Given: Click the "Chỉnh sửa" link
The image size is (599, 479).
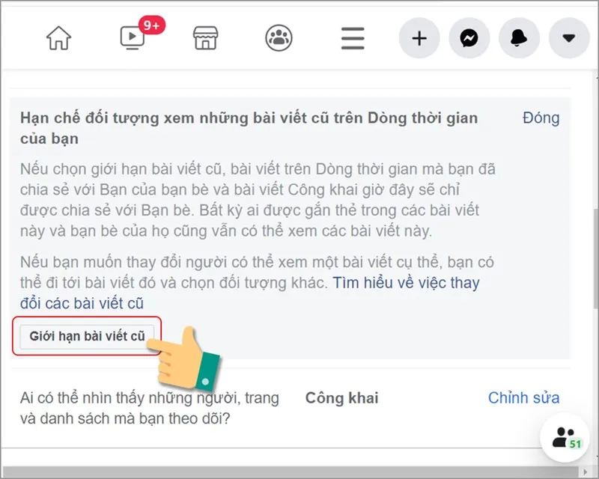Looking at the screenshot, I should click(x=523, y=397).
